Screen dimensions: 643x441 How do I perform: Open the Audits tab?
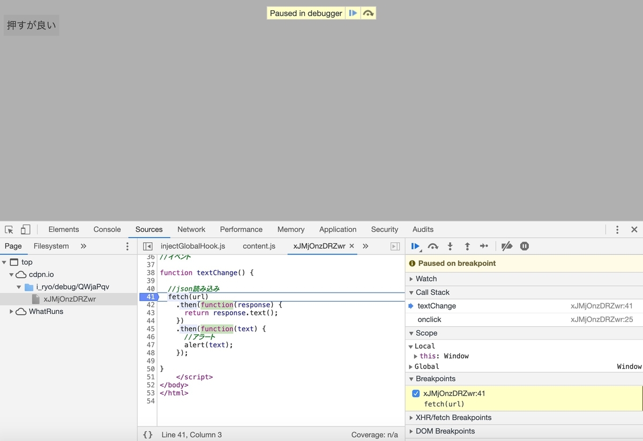coord(423,230)
